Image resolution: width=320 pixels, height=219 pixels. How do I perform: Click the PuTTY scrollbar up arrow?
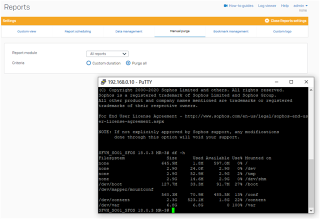[x=311, y=90]
